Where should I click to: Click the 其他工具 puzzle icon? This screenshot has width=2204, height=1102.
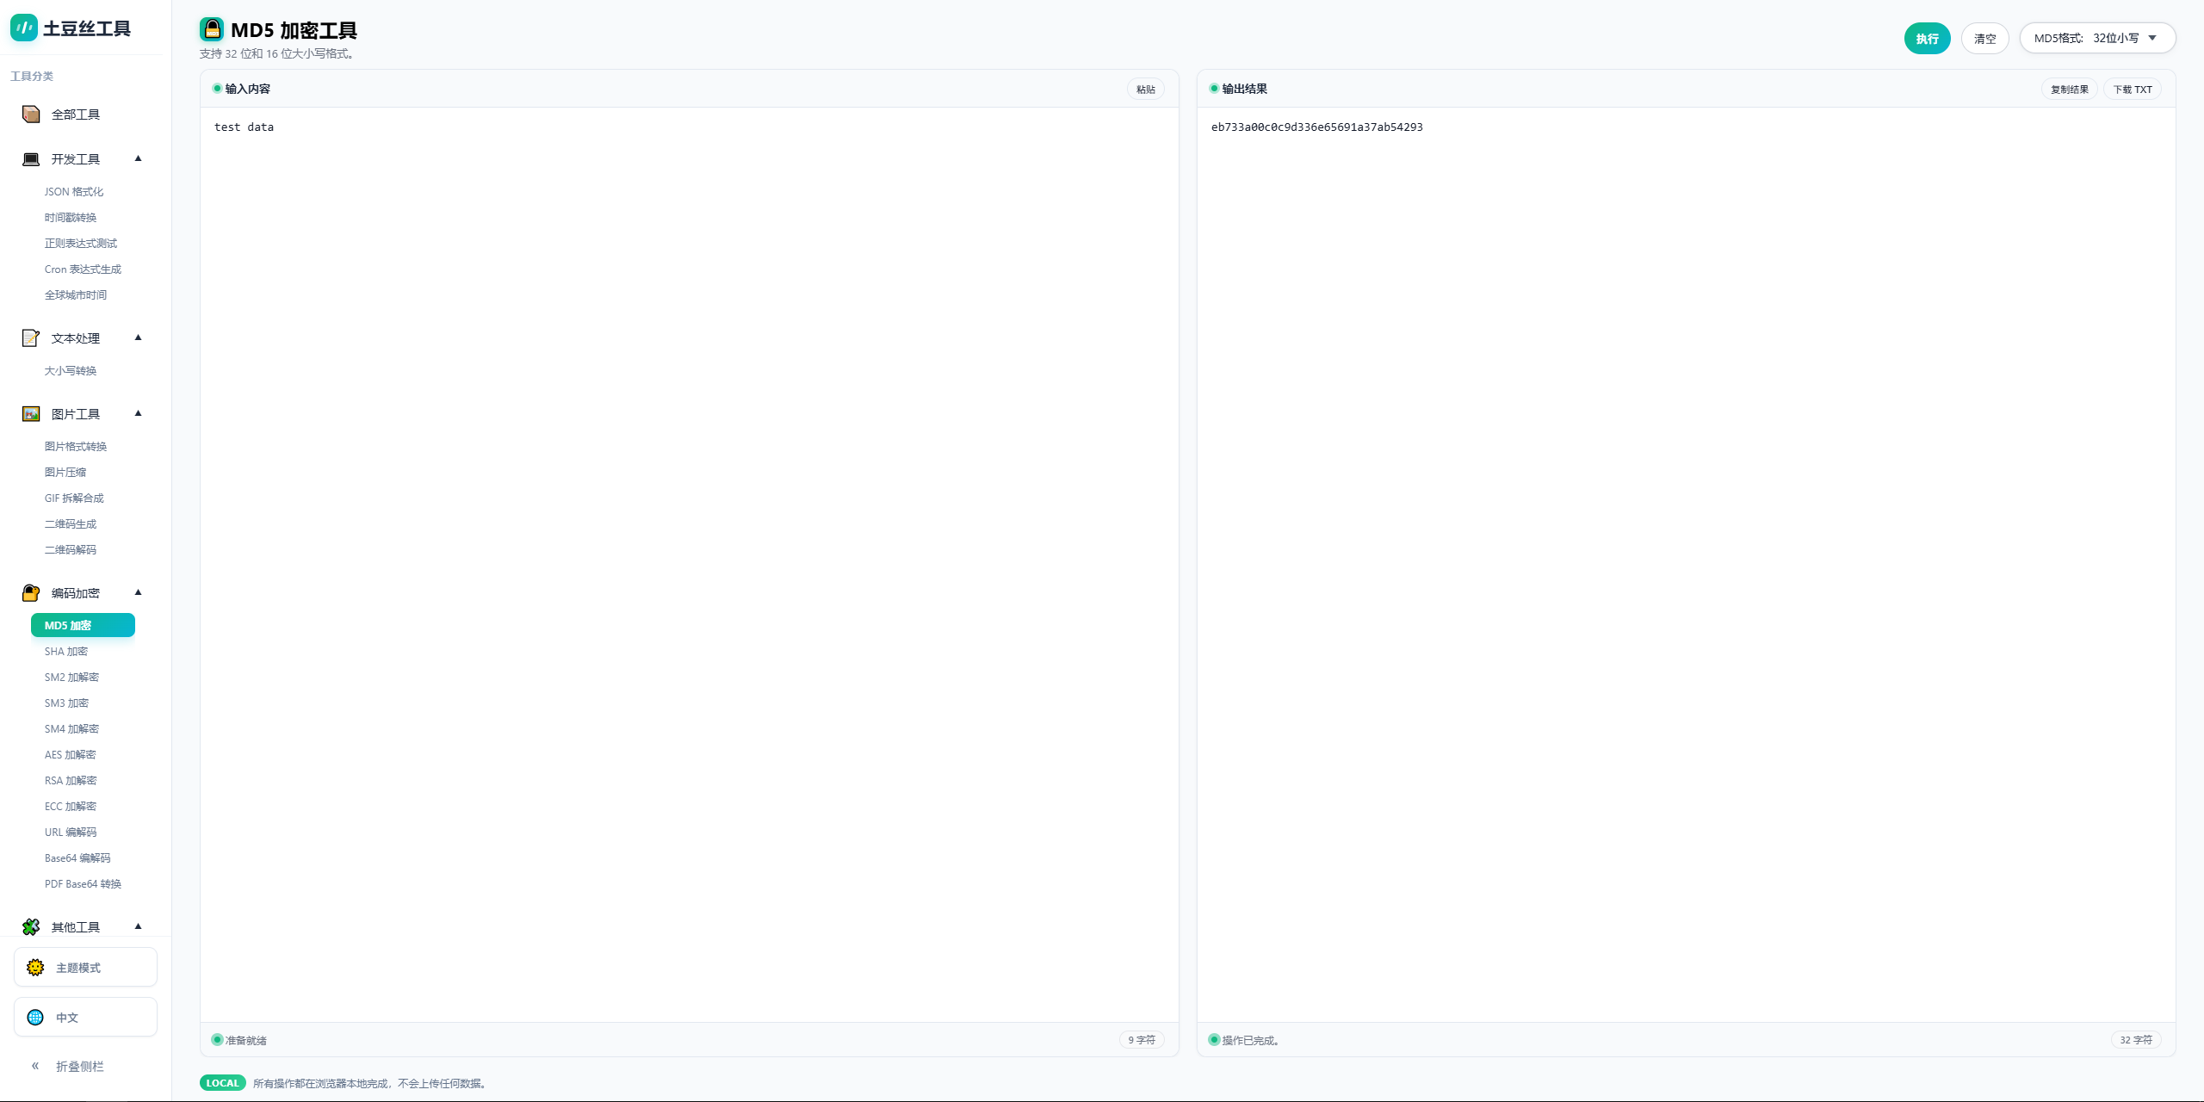coord(31,926)
